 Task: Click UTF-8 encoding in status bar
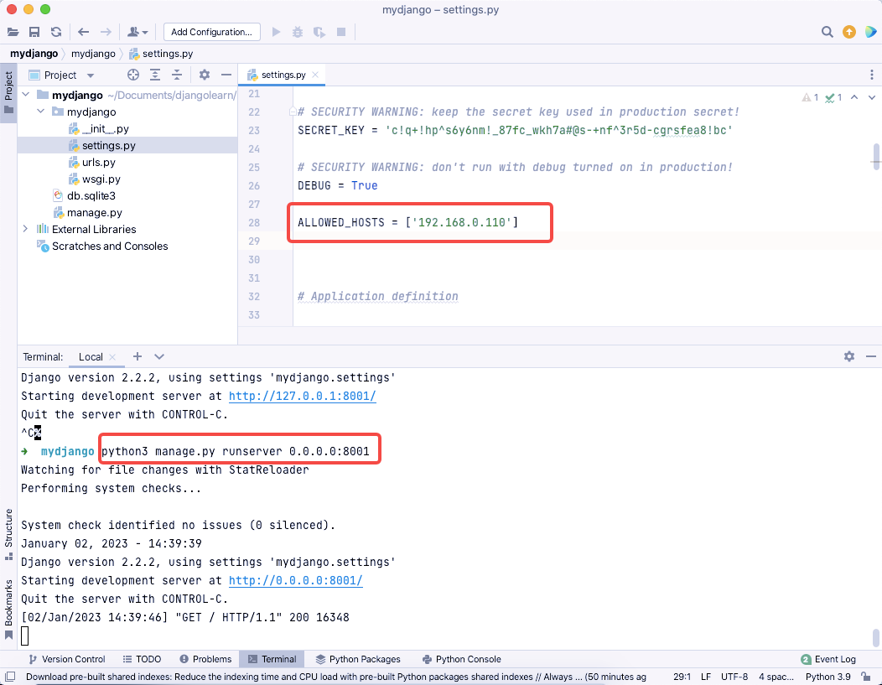point(734,677)
